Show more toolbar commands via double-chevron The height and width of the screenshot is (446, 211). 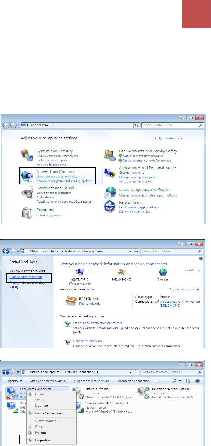pyautogui.click(x=157, y=381)
